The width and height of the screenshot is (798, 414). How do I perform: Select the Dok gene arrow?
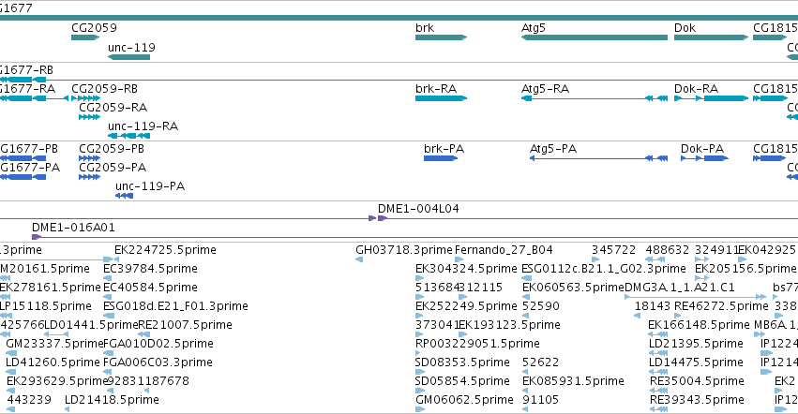pyautogui.click(x=712, y=37)
